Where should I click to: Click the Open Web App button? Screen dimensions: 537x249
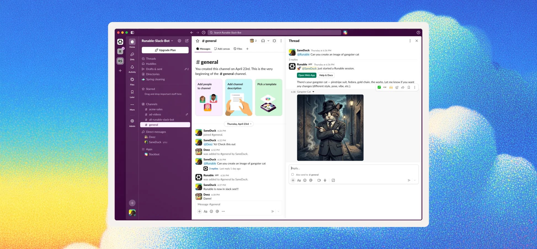tap(307, 75)
